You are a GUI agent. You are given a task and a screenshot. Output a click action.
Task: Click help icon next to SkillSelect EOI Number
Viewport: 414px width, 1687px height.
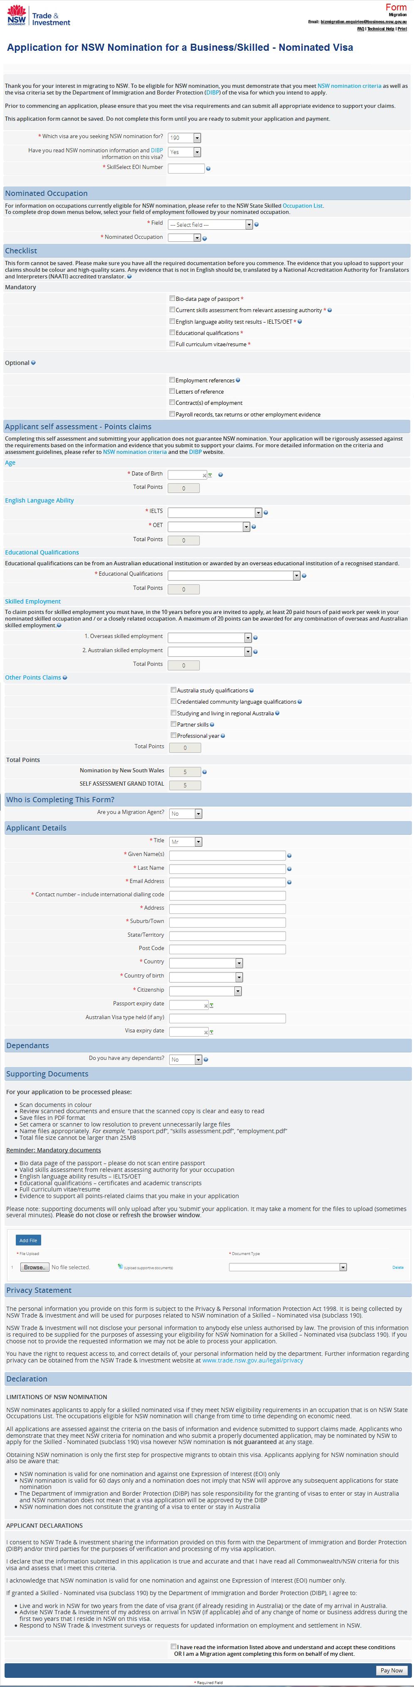209,169
